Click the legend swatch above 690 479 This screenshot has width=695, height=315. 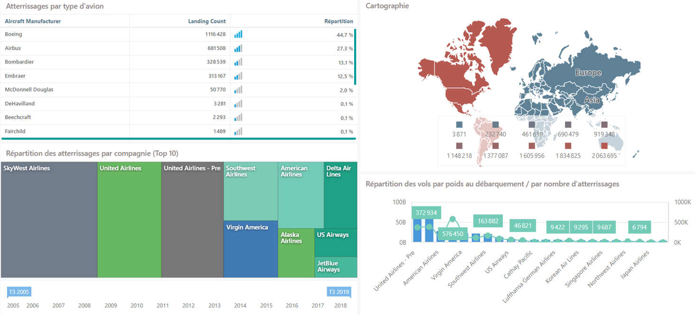point(568,125)
